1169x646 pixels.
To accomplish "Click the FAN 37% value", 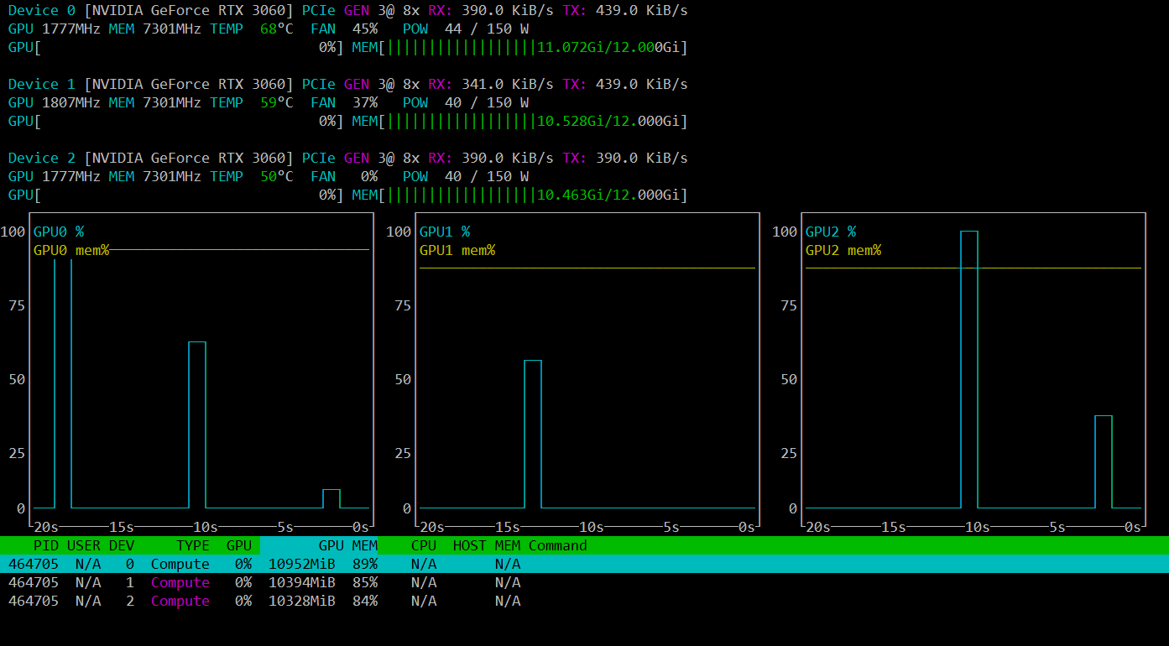I will tap(365, 102).
